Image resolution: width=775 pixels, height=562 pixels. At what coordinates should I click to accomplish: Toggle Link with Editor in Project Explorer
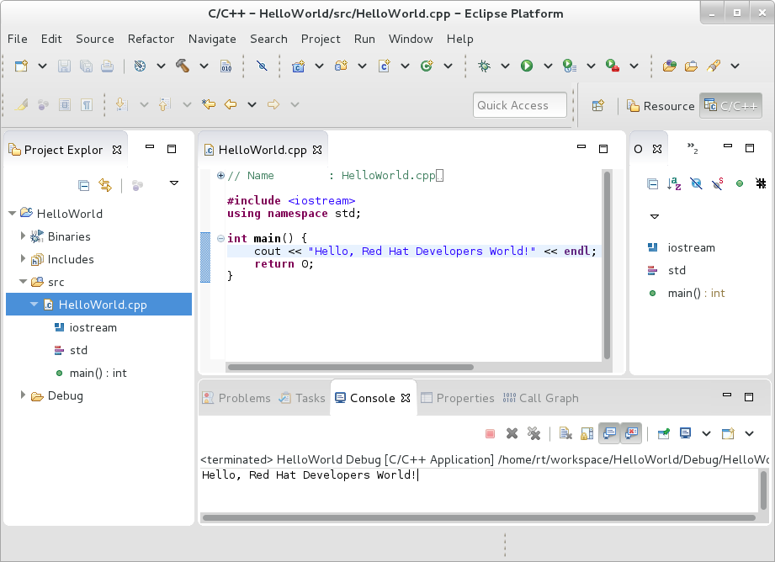105,185
